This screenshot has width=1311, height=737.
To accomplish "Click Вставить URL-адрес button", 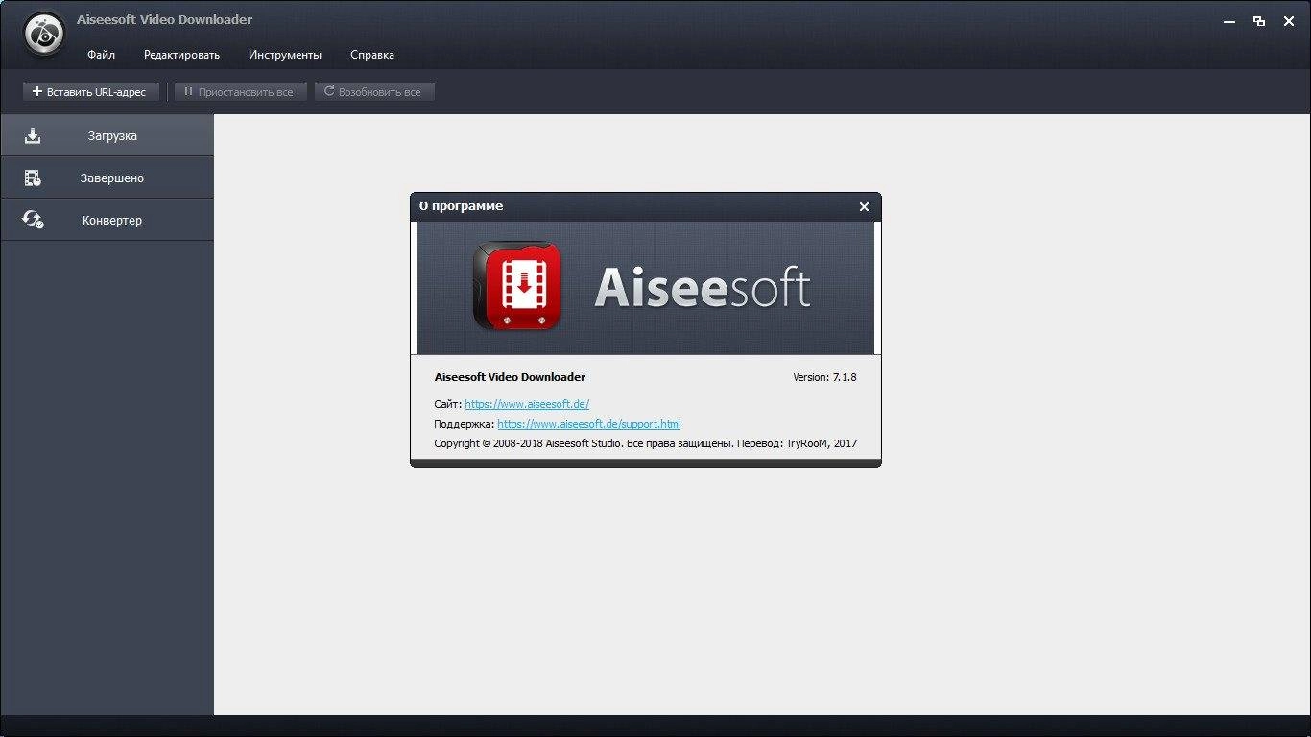I will pos(90,92).
